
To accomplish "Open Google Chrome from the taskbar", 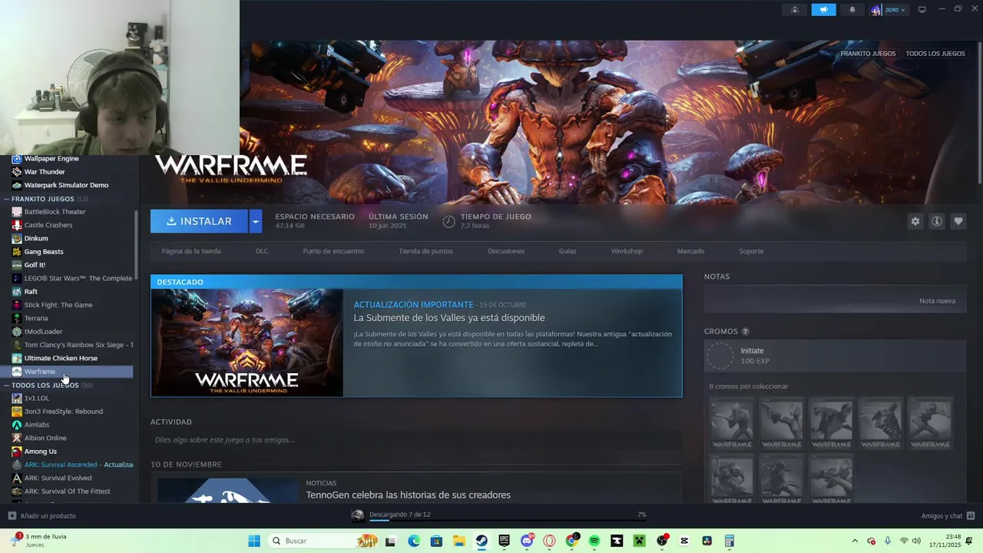I will (571, 541).
